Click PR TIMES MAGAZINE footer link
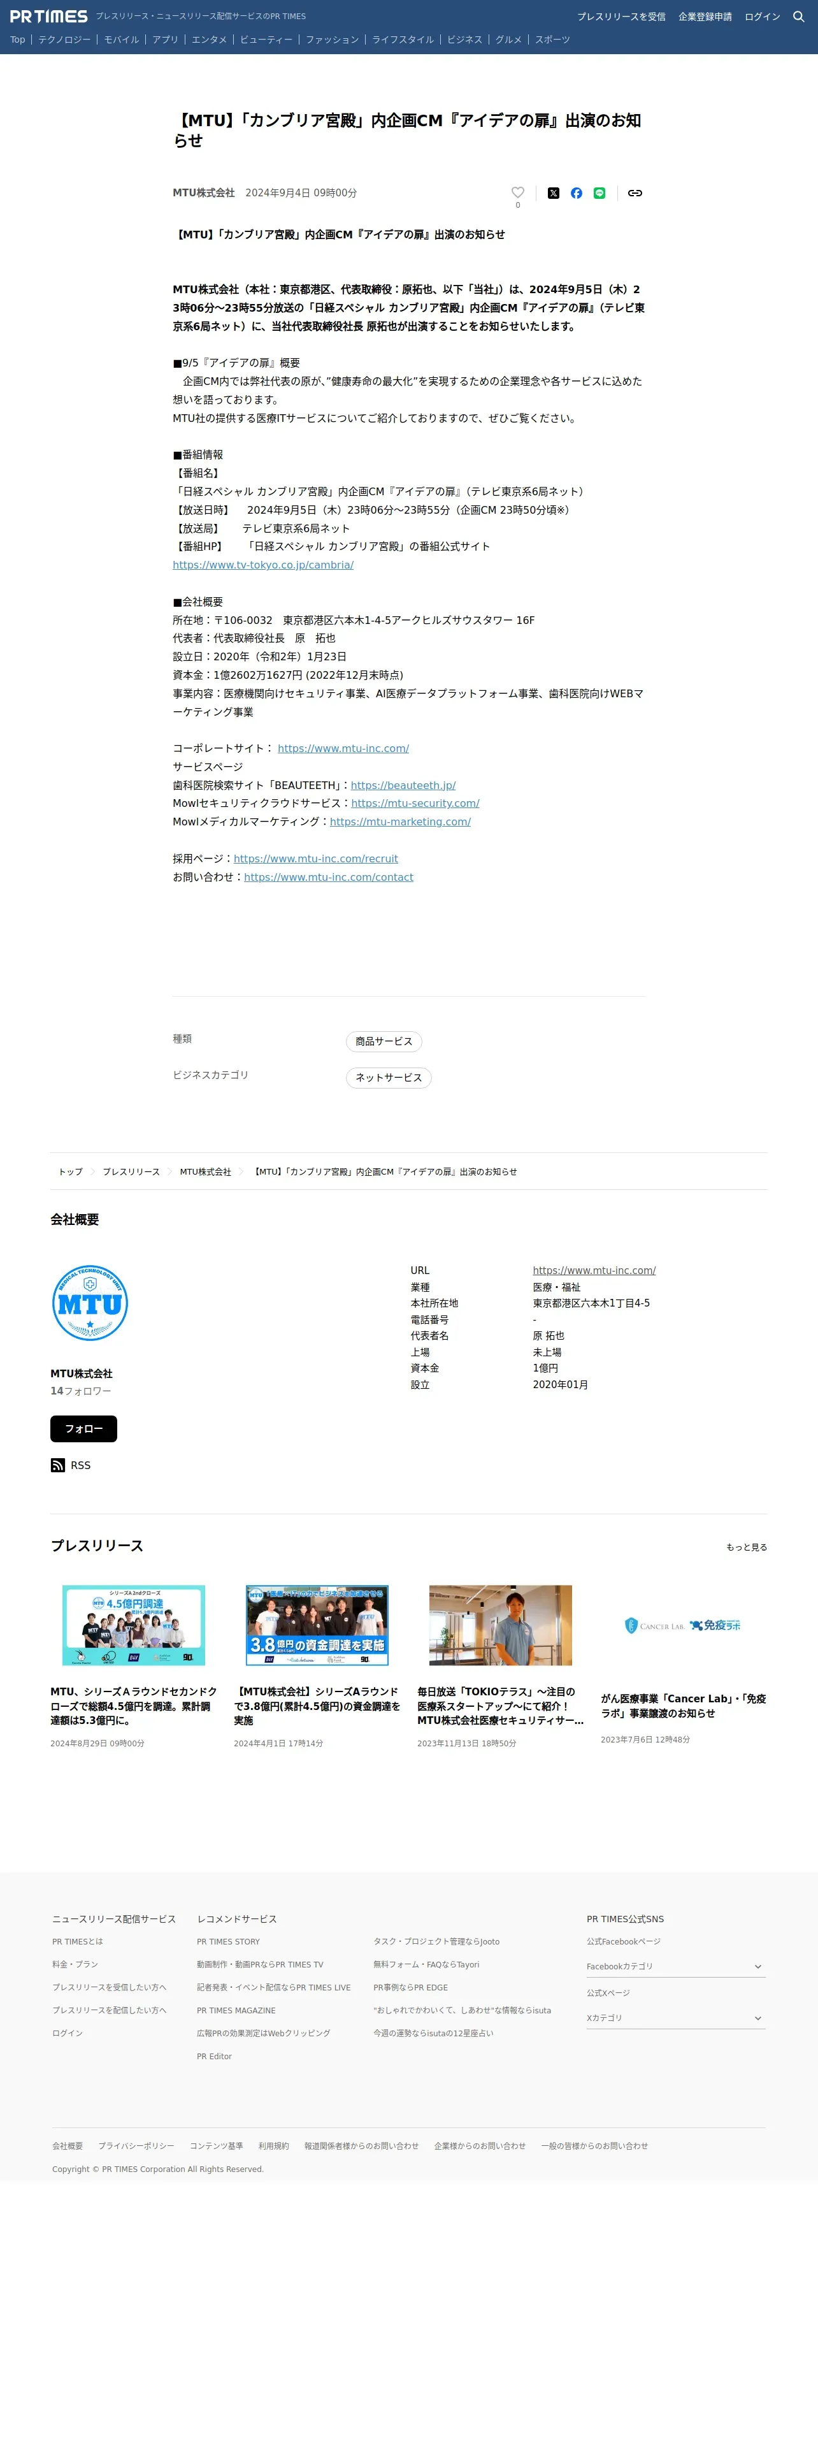Screen dimensions: 818x2455 coord(236,2010)
